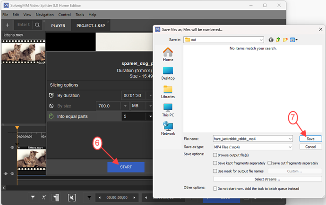Image resolution: width=326 pixels, height=205 pixels.
Task: Check Do not start now batch queue option
Action: pyautogui.click(x=215, y=189)
